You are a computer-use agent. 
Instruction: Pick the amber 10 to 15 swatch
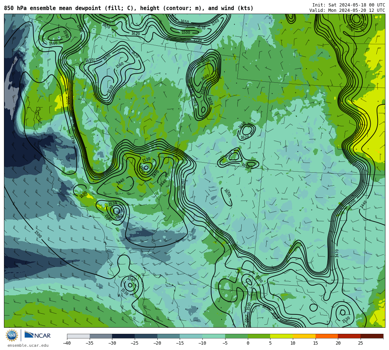(304, 336)
